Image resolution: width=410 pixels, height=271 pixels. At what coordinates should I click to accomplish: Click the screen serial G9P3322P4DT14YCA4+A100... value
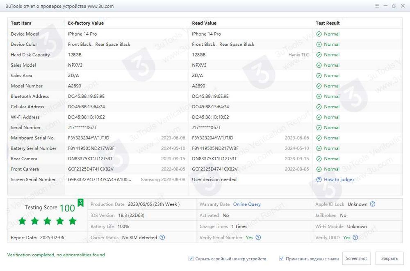99,179
